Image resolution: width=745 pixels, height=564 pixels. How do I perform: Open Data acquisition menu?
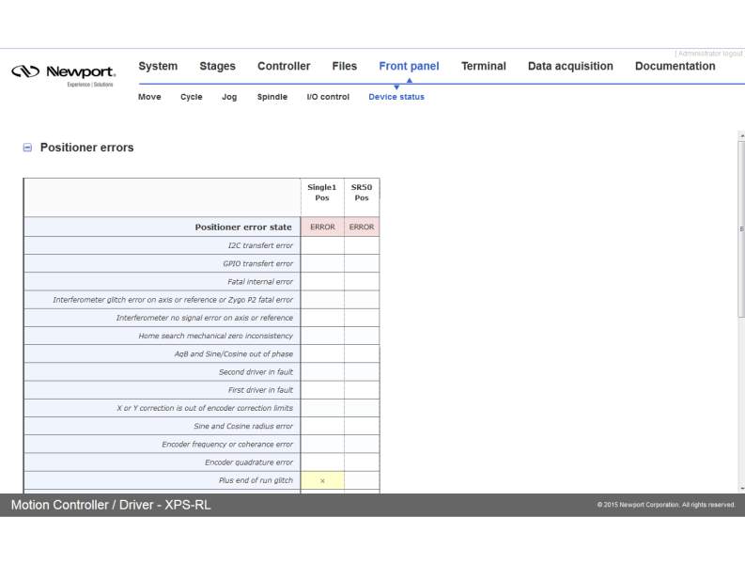pos(570,67)
